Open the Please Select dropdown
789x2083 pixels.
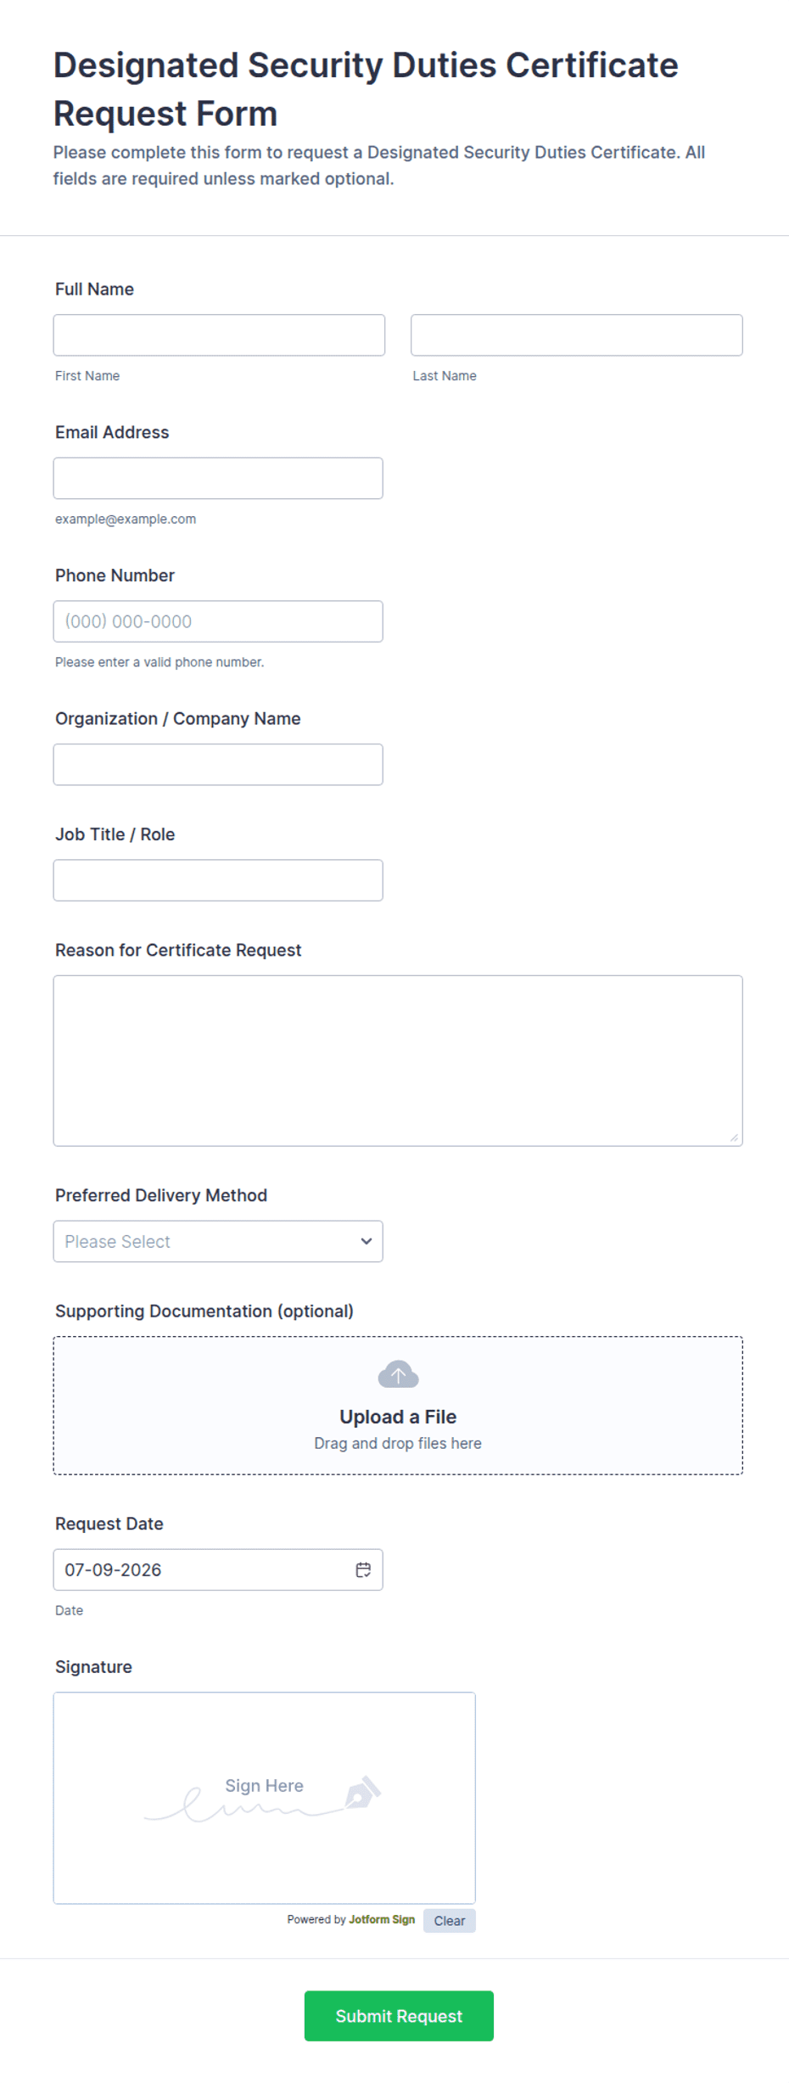pyautogui.click(x=218, y=1241)
